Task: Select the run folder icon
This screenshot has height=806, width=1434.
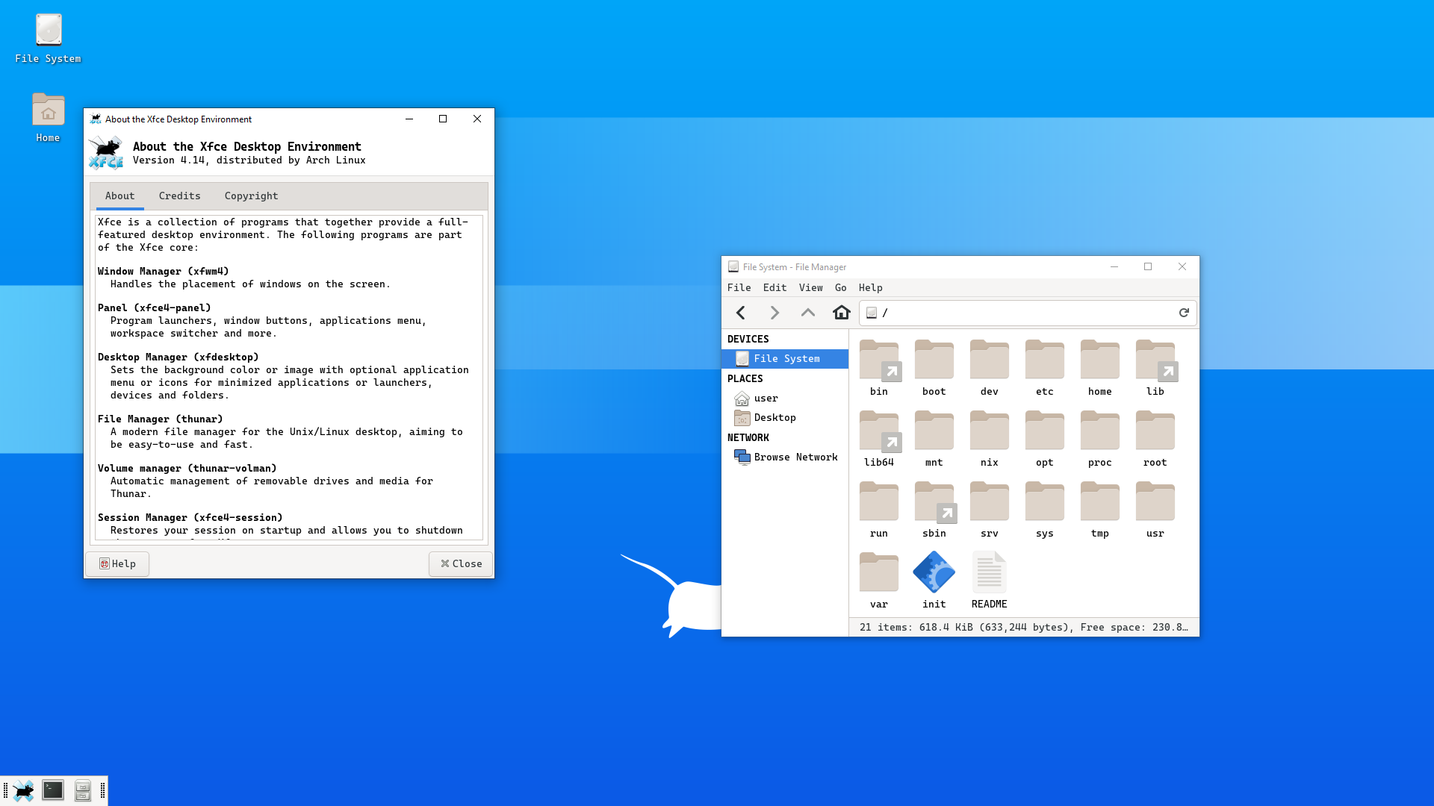Action: (879, 502)
